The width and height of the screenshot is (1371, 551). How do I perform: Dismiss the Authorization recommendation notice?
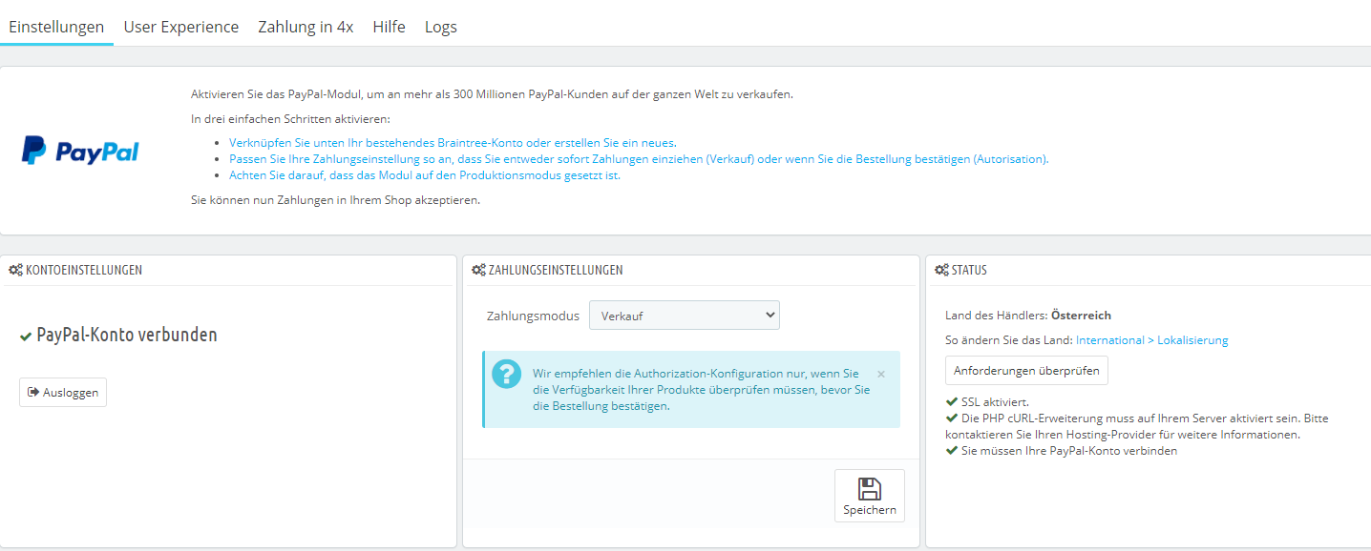[881, 374]
